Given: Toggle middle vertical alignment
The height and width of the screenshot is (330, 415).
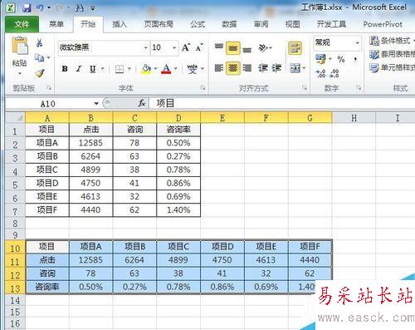Looking at the screenshot, I should (233, 48).
